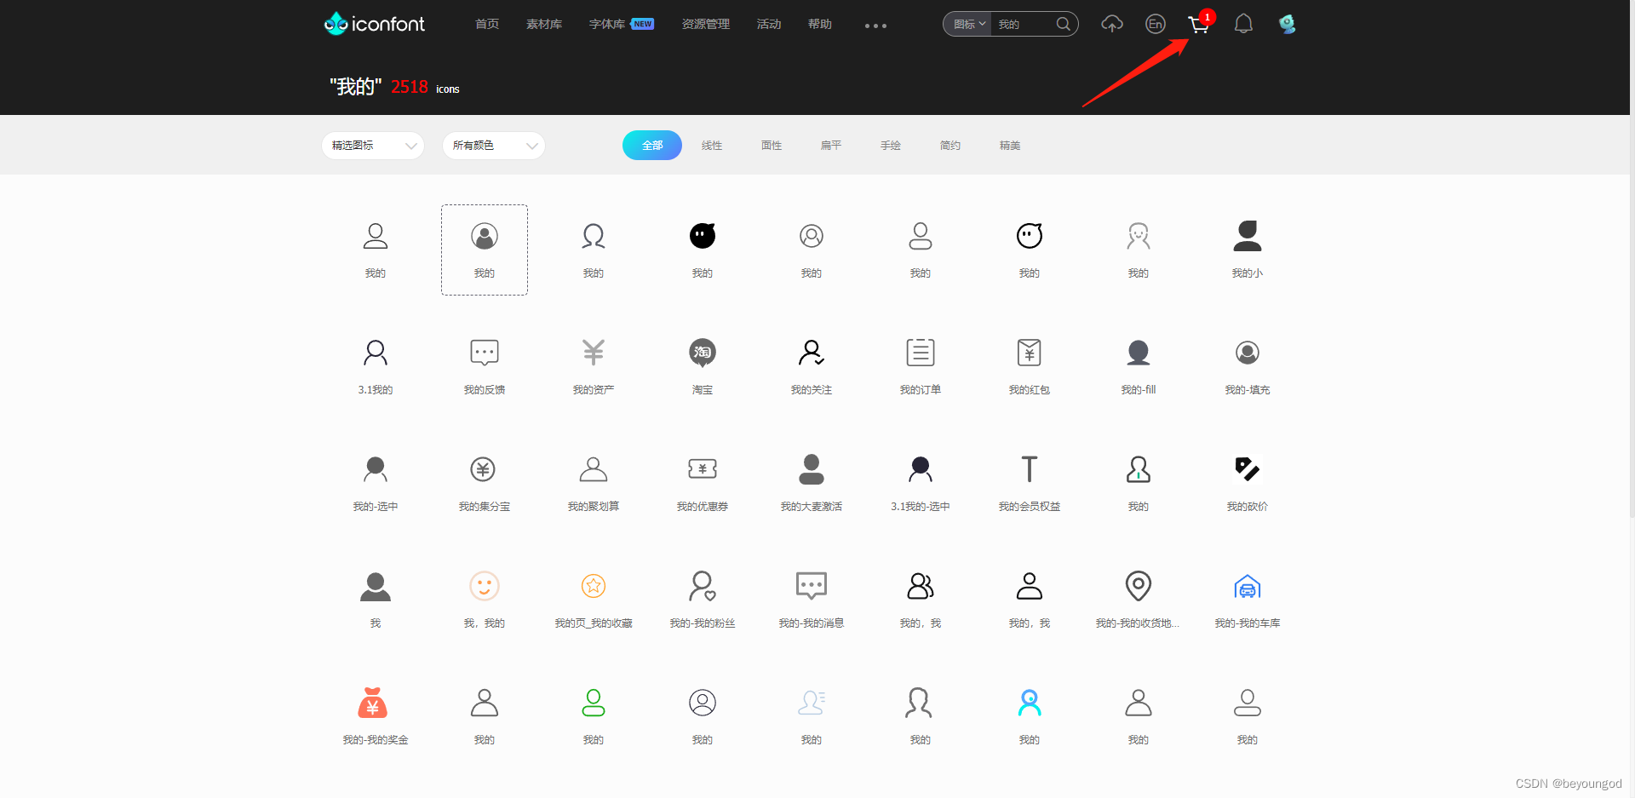The image size is (1635, 798).
Task: Open 字体库 in navigation
Action: pos(607,24)
